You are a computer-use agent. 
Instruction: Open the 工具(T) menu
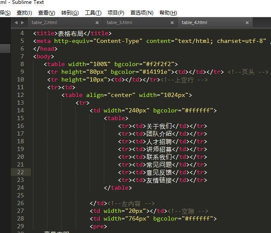(93, 12)
